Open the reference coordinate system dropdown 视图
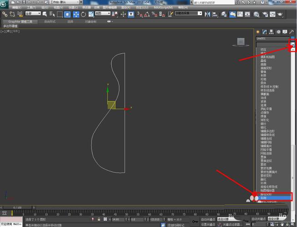The width and height of the screenshot is (297, 227). (x=103, y=13)
